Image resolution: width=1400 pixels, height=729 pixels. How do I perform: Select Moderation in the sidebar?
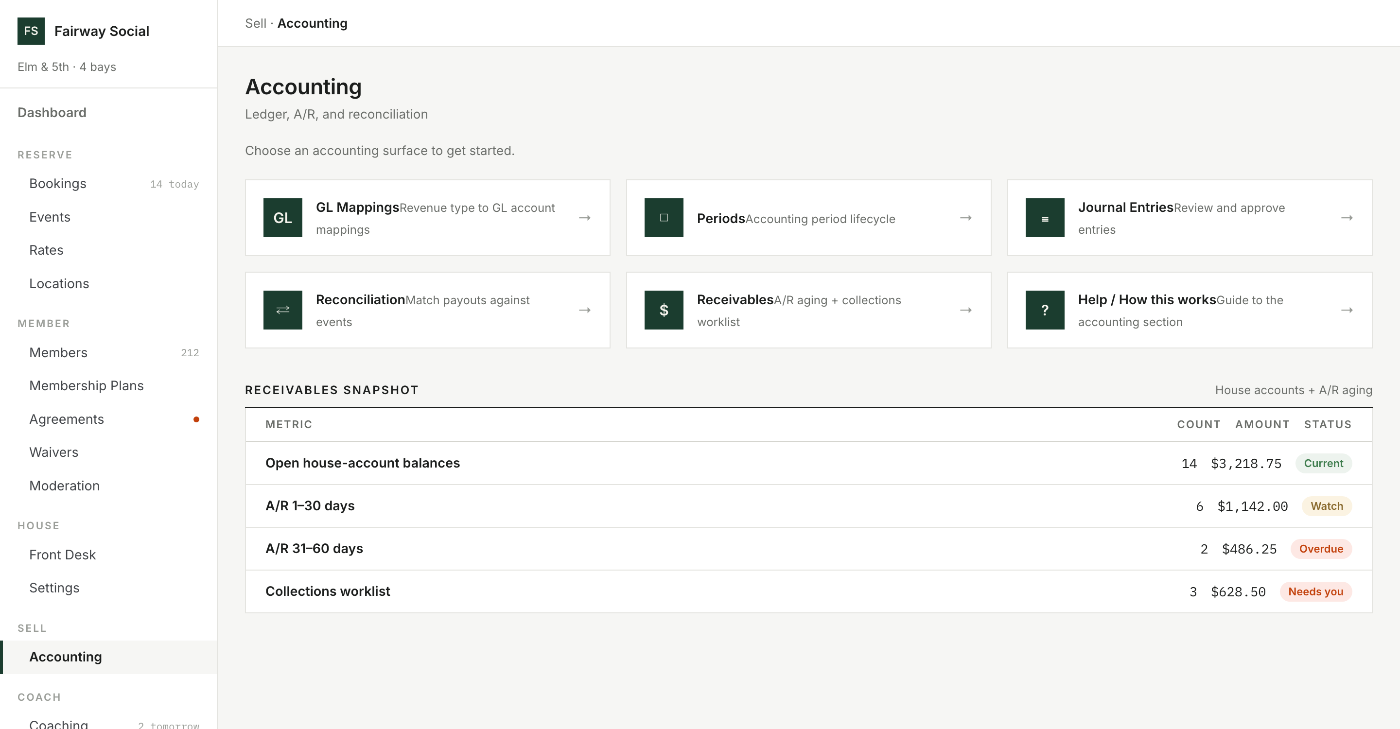tap(109, 486)
